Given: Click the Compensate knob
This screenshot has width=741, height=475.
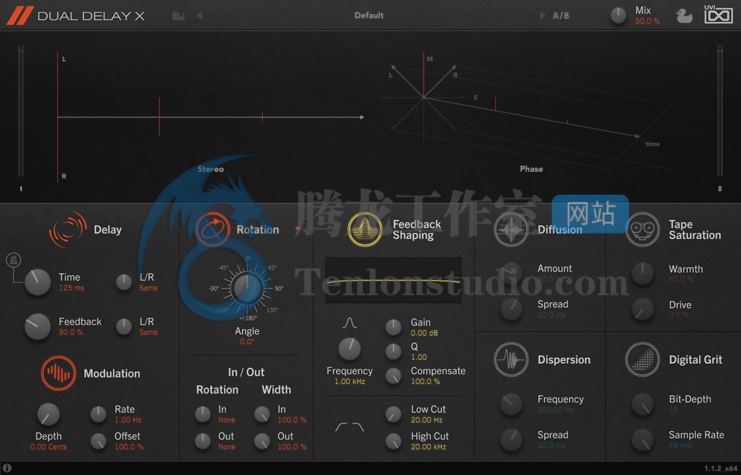Looking at the screenshot, I should [x=393, y=376].
